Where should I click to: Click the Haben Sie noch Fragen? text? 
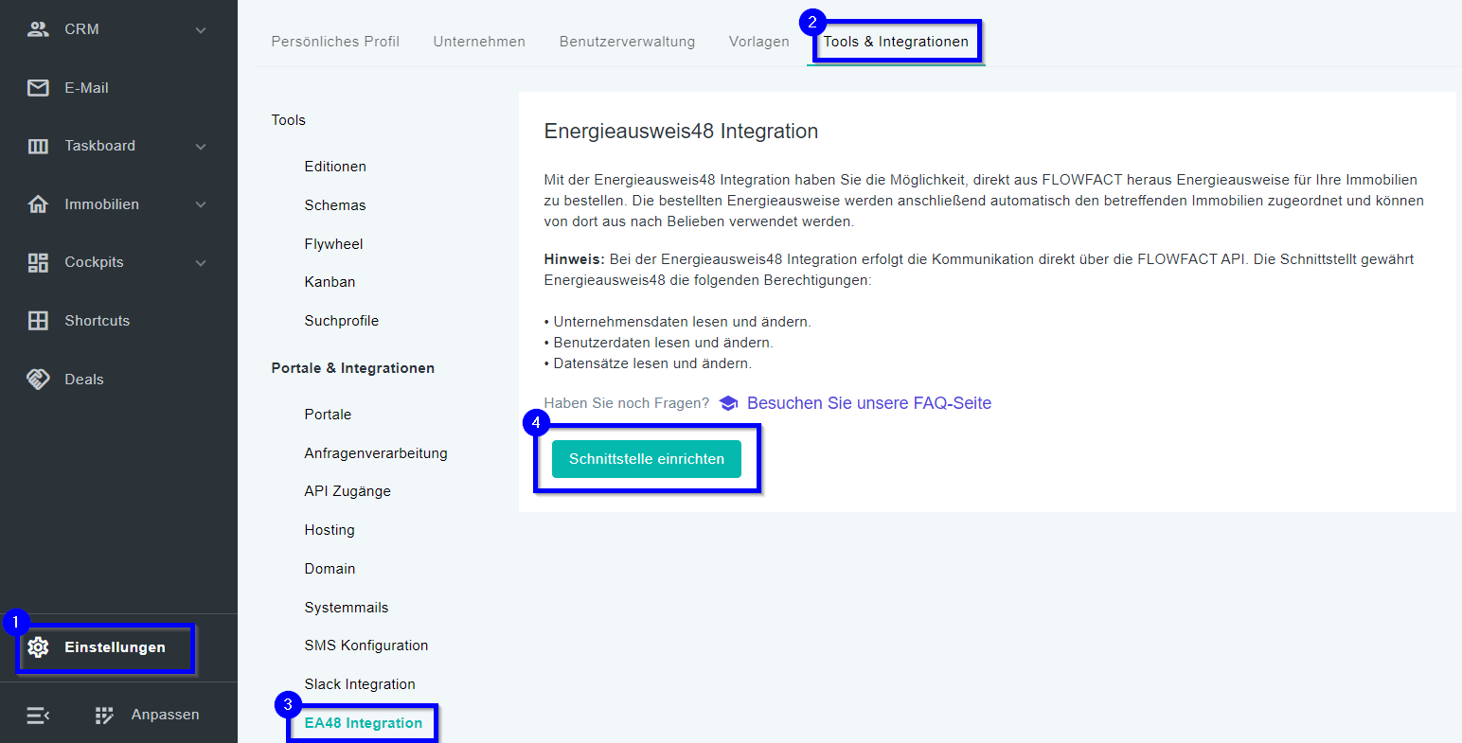click(x=626, y=403)
